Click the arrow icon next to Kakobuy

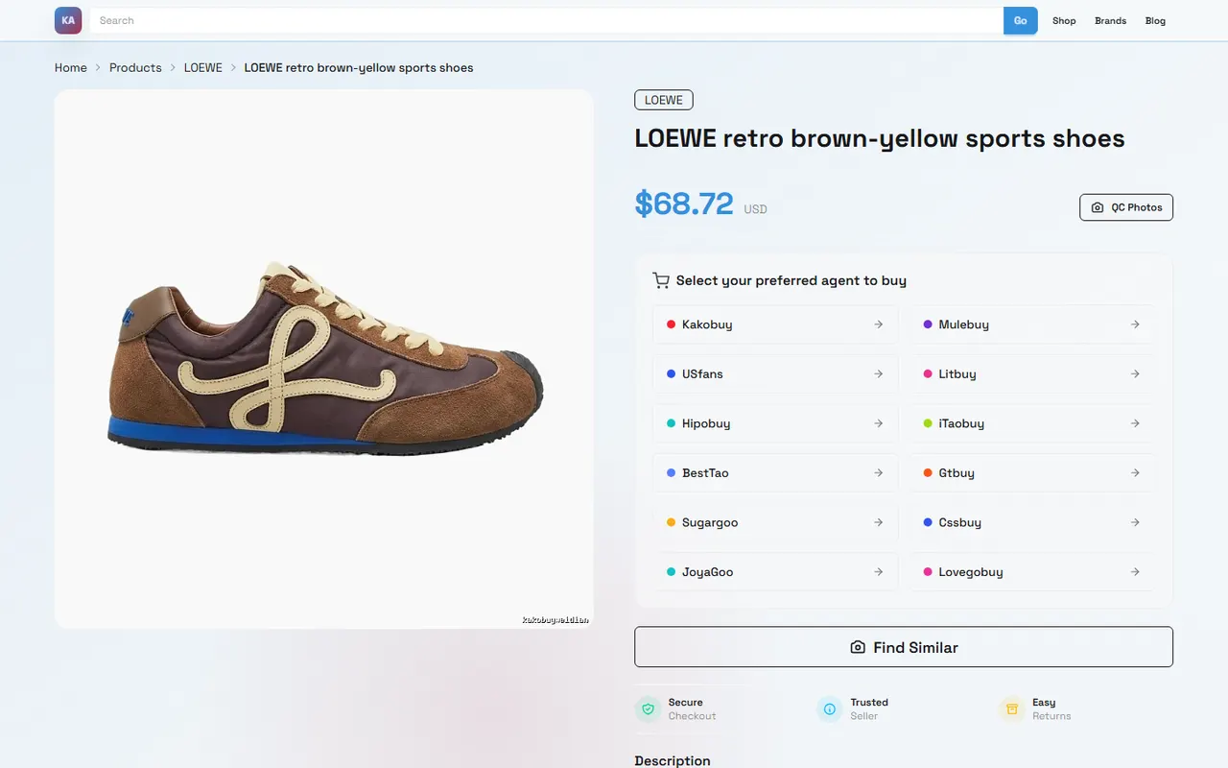(x=878, y=324)
